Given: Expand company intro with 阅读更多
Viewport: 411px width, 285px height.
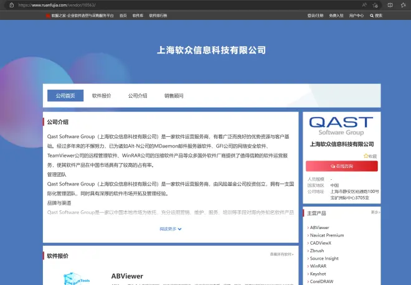Looking at the screenshot, I should click(170, 228).
